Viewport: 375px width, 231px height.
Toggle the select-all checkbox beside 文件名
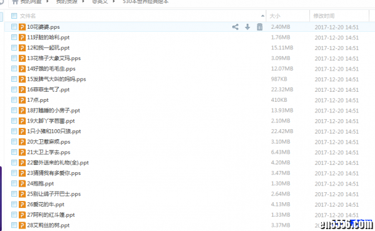coord(14,16)
